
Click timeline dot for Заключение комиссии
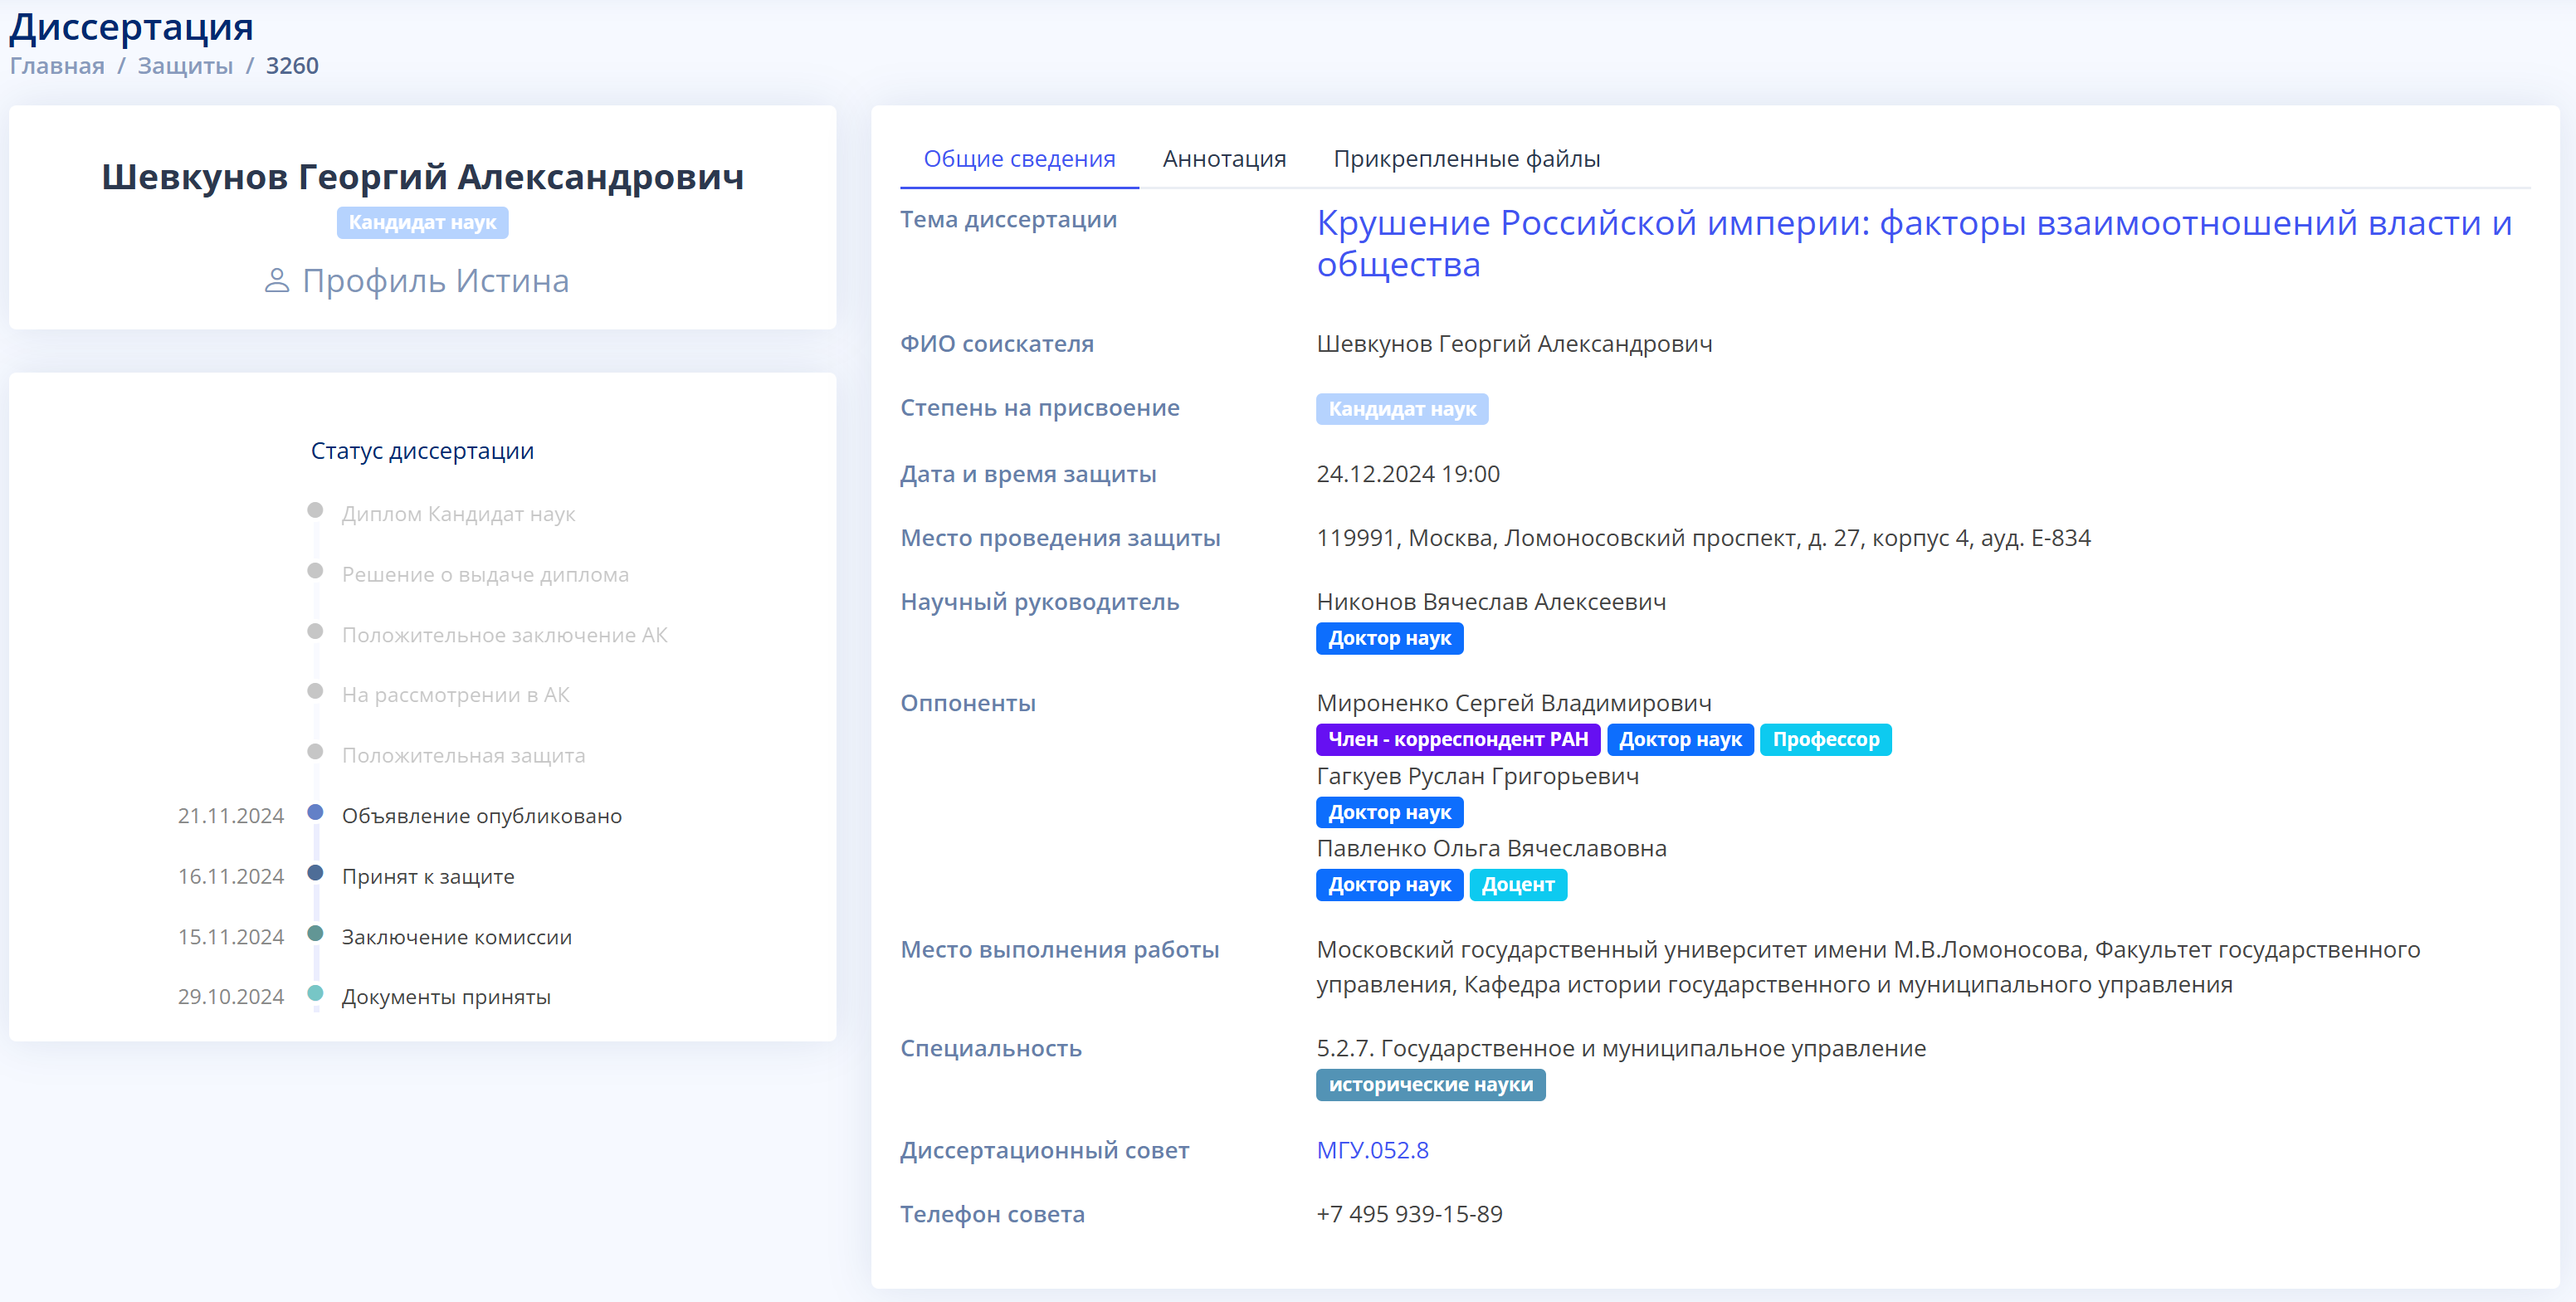click(x=315, y=933)
